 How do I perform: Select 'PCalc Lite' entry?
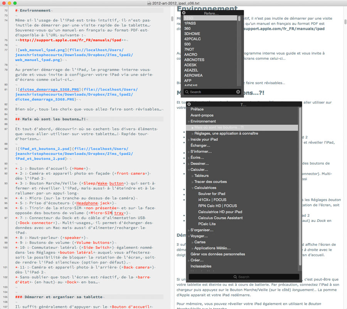[207, 224]
